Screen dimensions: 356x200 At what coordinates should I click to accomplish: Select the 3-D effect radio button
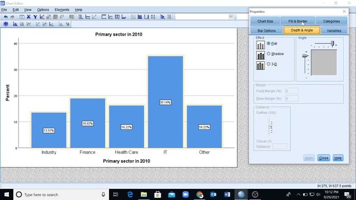pyautogui.click(x=269, y=64)
